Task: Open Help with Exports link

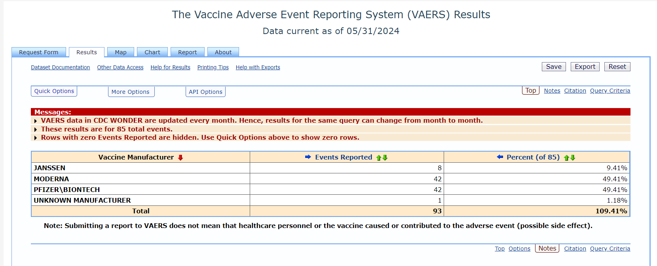Action: tap(258, 68)
